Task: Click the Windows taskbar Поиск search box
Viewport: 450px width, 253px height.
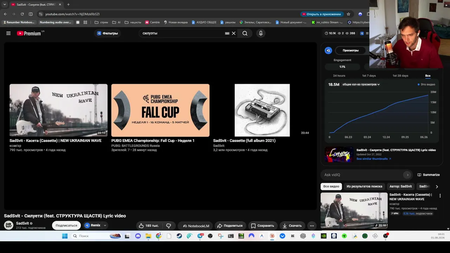Action: click(x=96, y=236)
